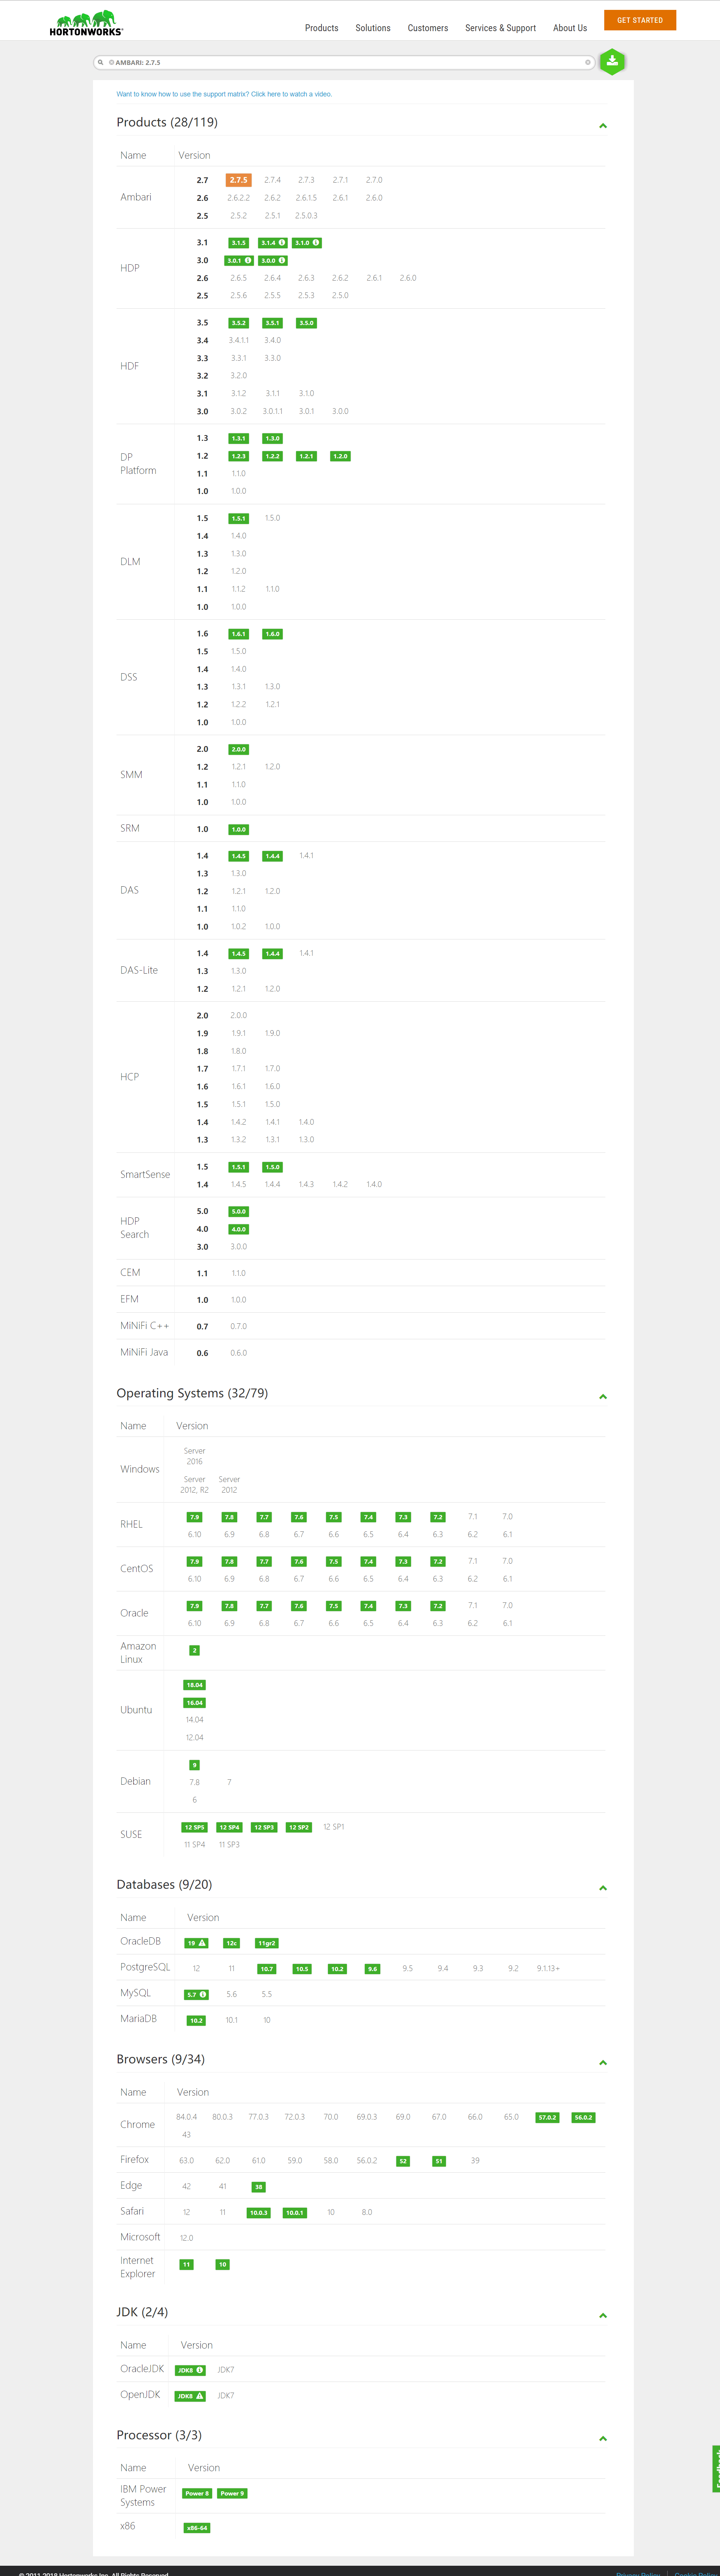Viewport: 720px width, 2576px height.
Task: Click info icon on HDP 3.1.0 badge
Action: (x=316, y=243)
